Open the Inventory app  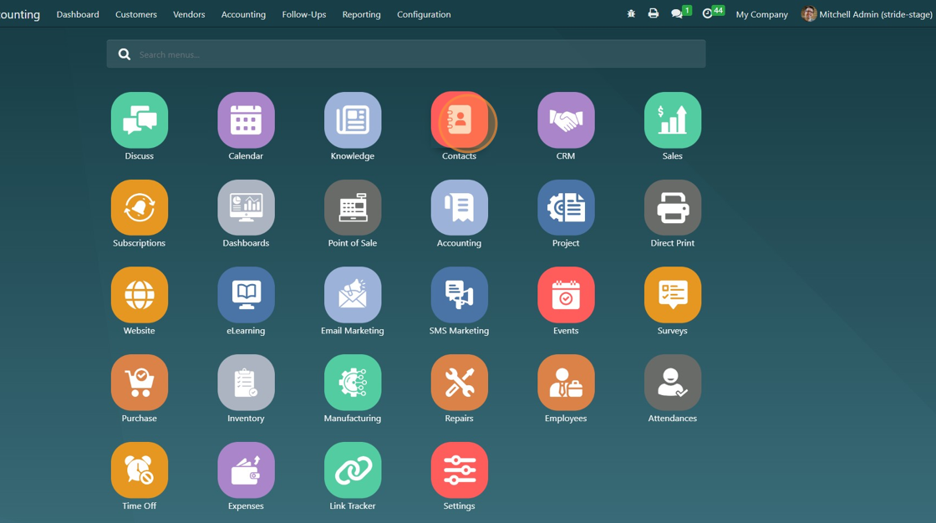tap(246, 383)
